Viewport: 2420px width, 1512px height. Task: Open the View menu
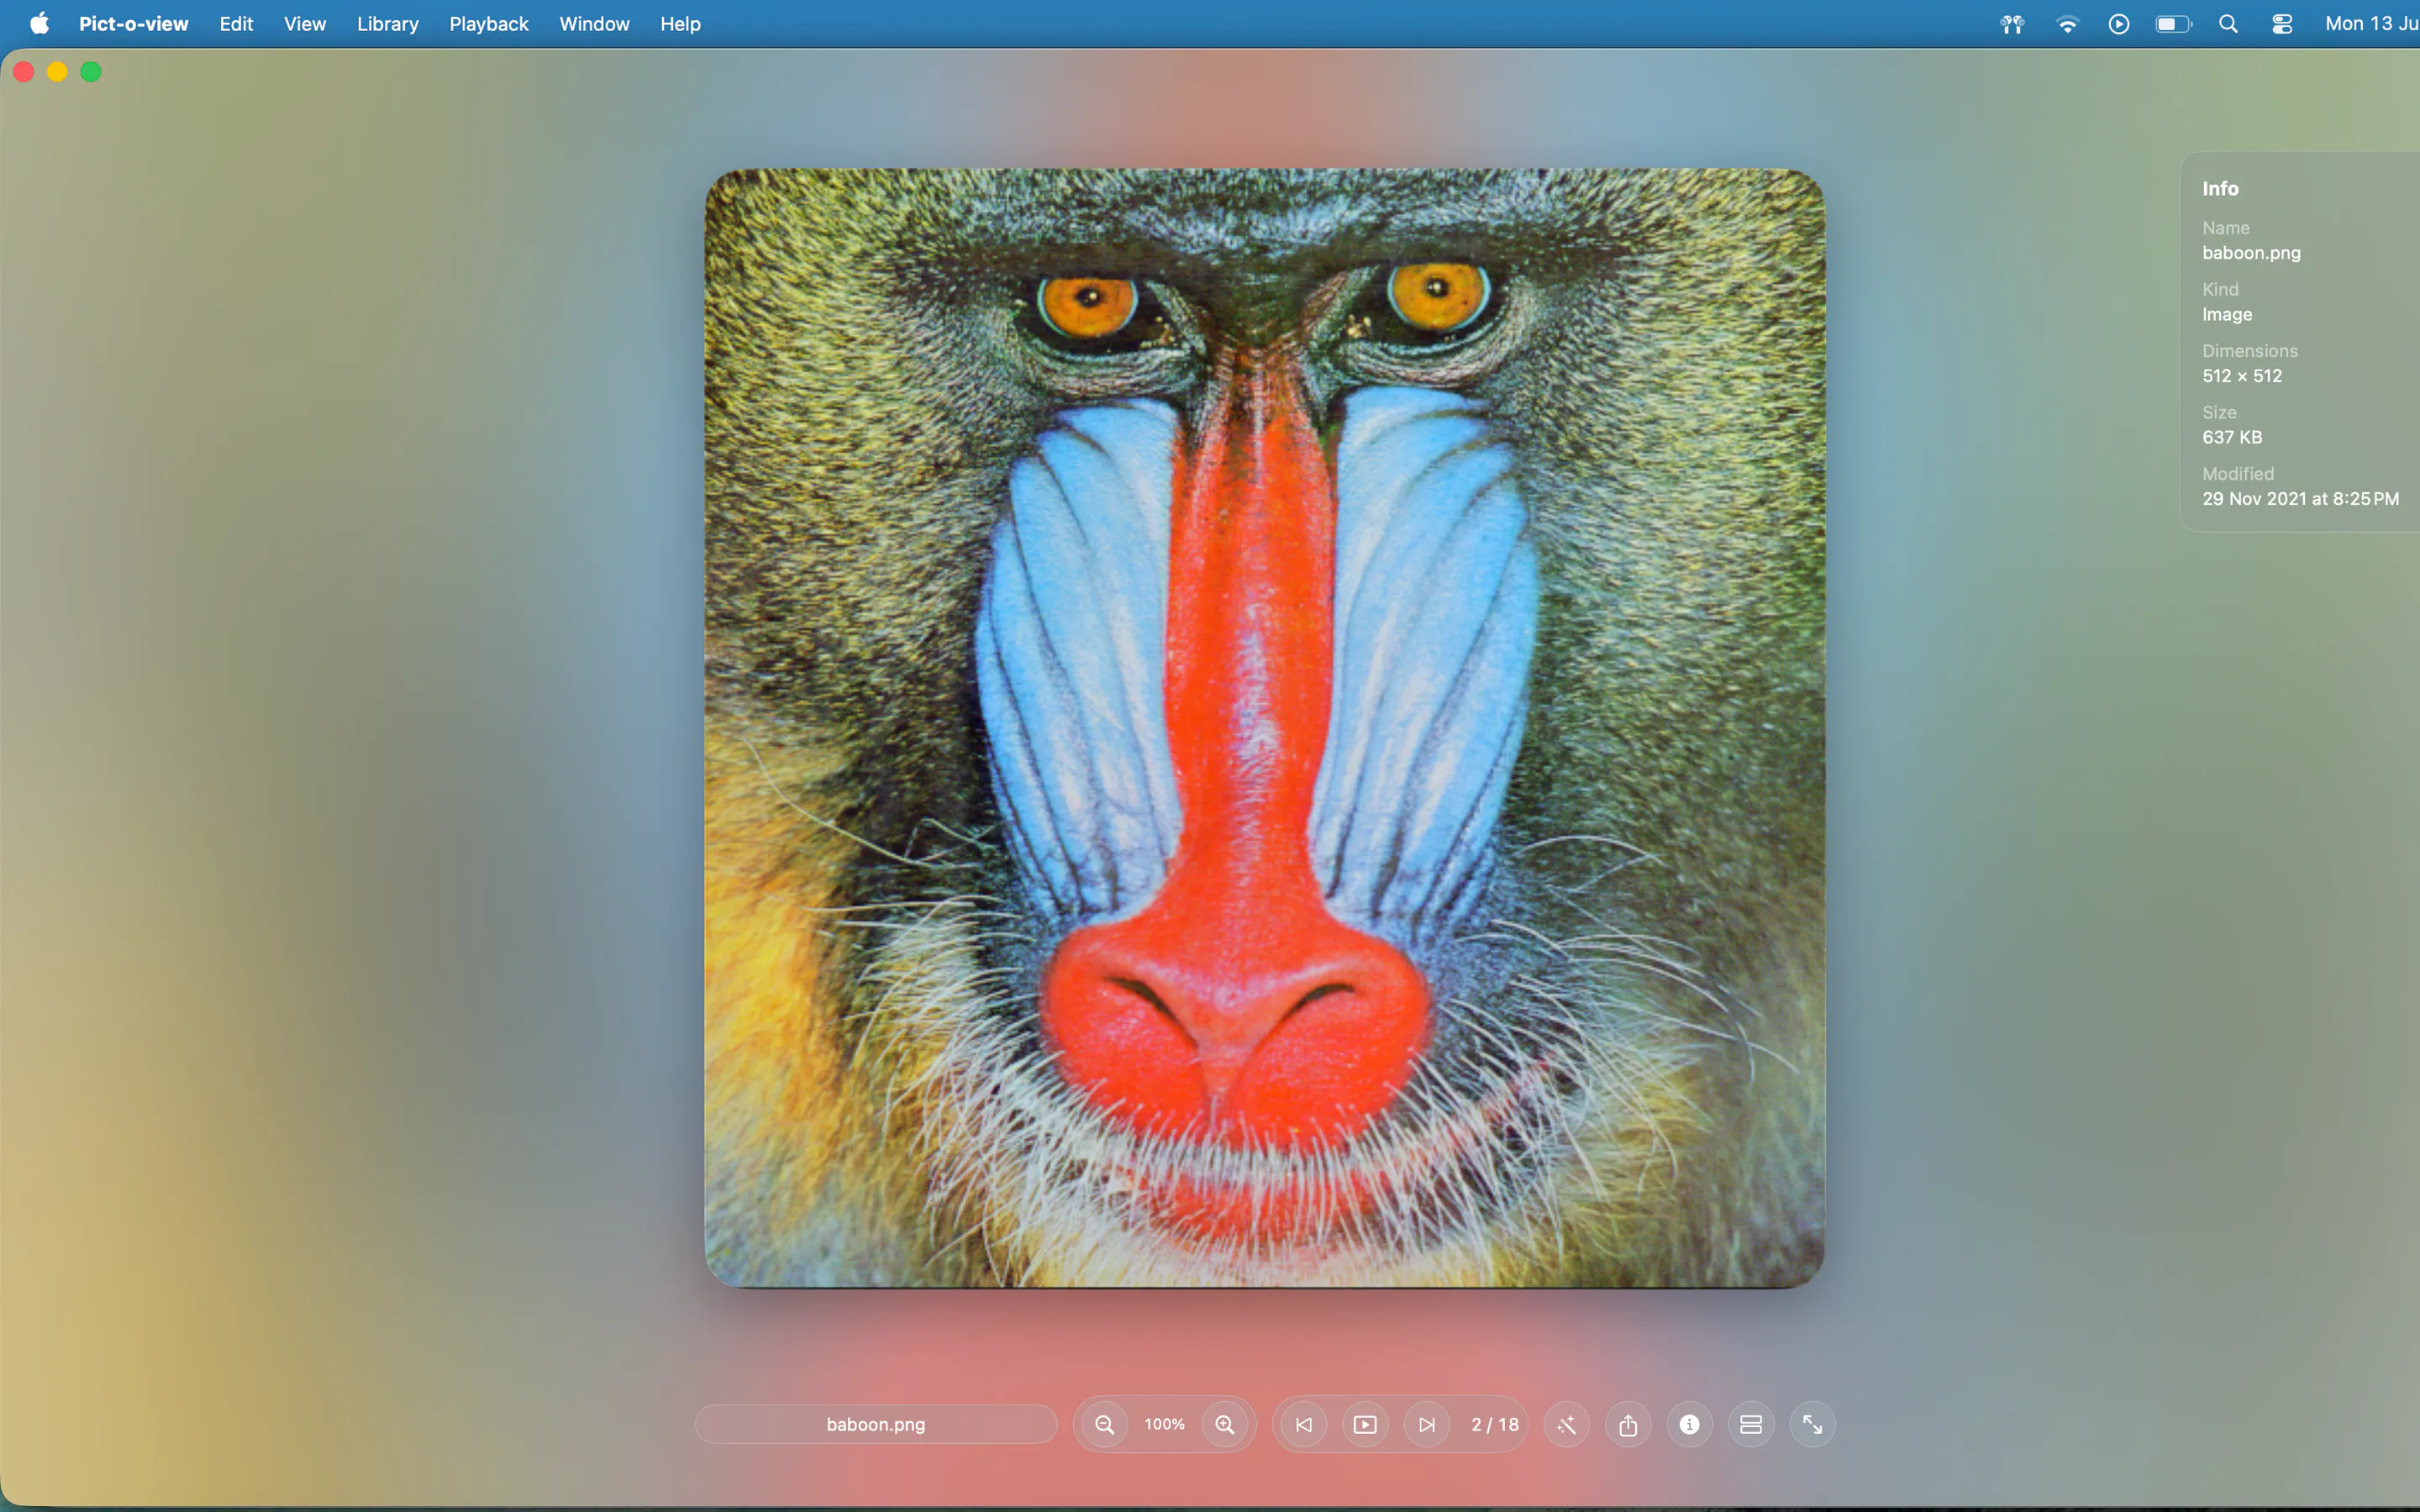[x=305, y=24]
